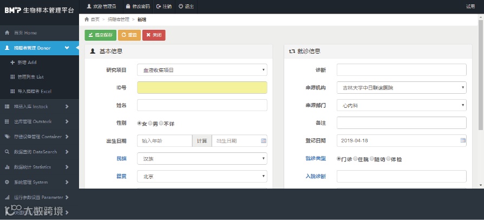Click the 入院诊断 input field
The image size is (484, 220).
(x=402, y=177)
